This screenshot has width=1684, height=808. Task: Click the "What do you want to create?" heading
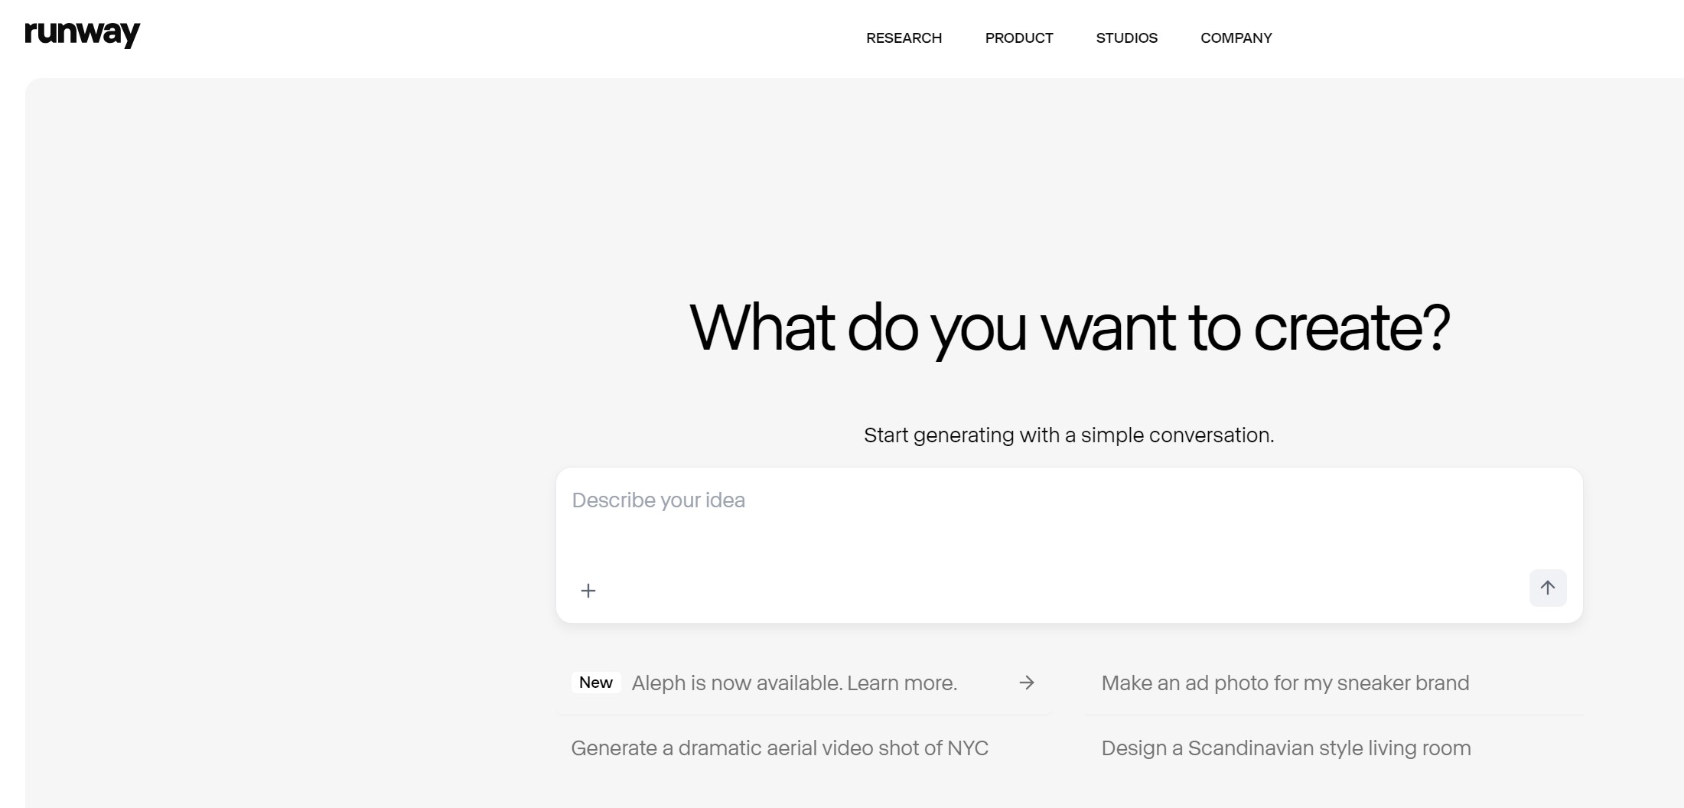(x=1069, y=327)
